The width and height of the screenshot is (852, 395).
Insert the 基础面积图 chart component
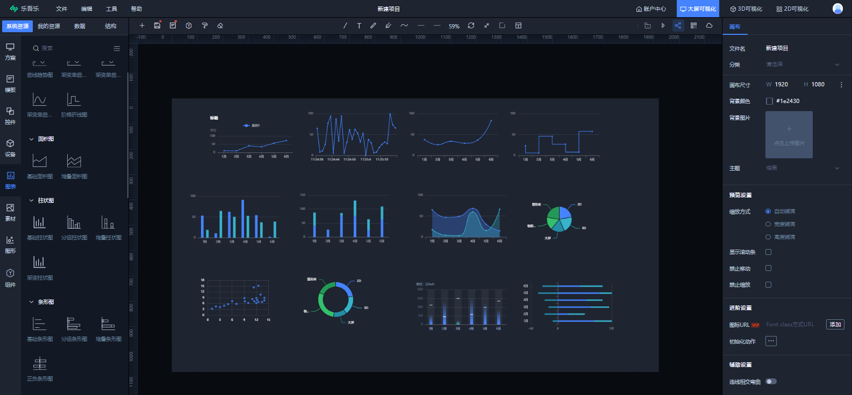[x=40, y=166]
